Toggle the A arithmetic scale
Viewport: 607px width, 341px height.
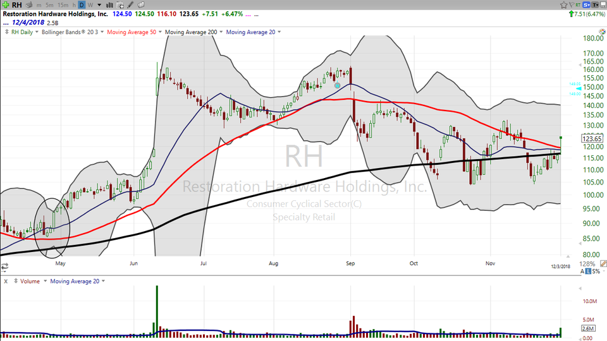coord(582,272)
